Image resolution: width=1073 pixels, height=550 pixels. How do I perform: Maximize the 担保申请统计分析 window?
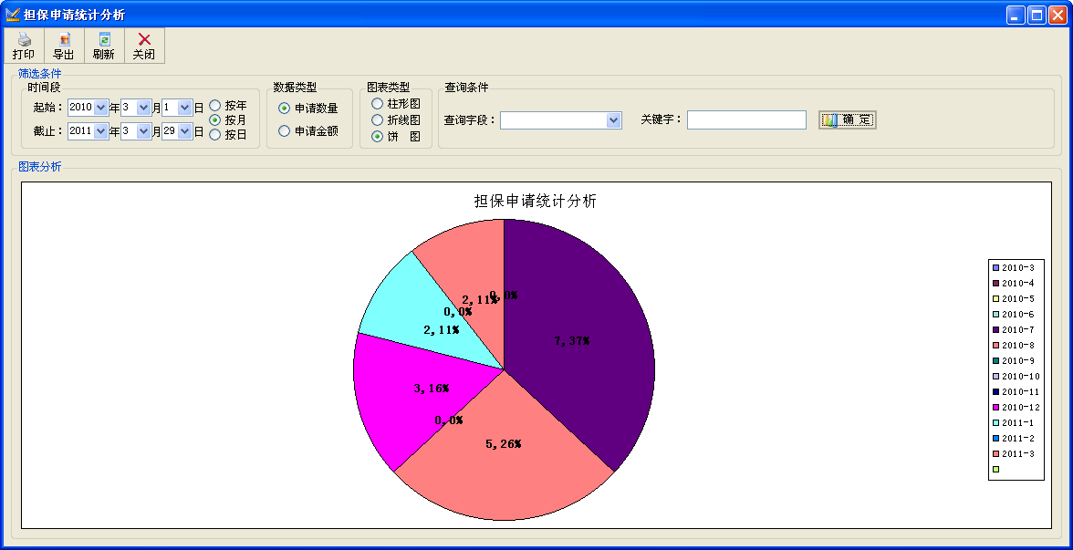tap(1037, 15)
